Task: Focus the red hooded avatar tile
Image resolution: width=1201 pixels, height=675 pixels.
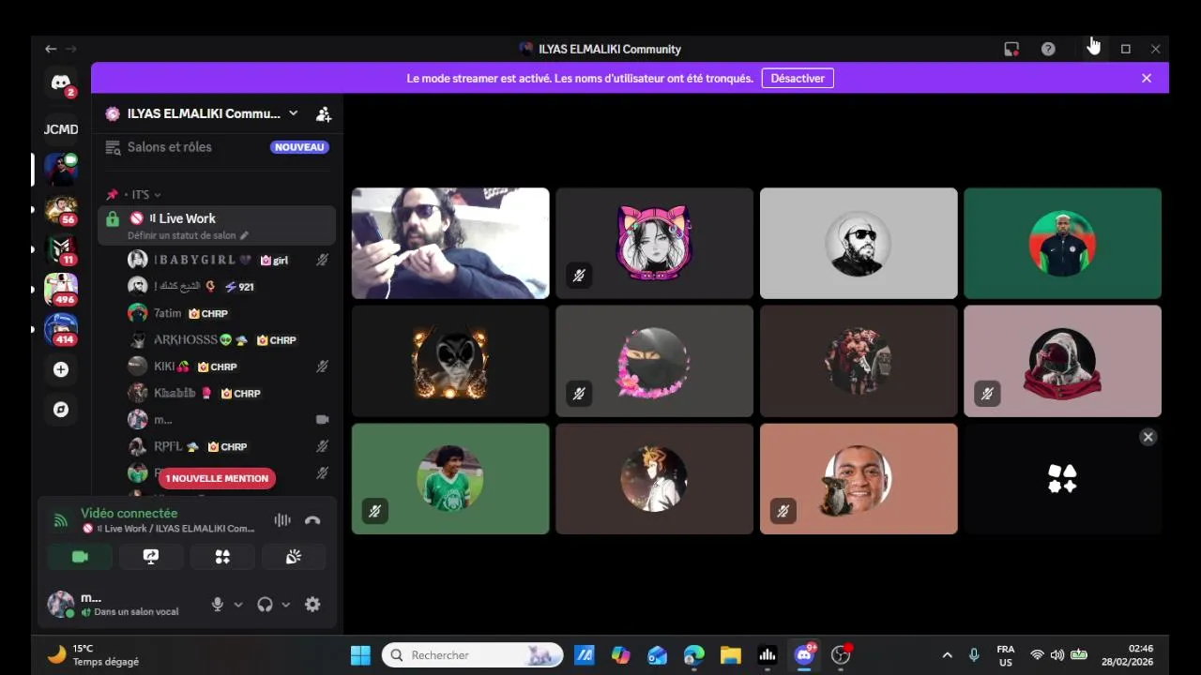Action: point(1062,361)
